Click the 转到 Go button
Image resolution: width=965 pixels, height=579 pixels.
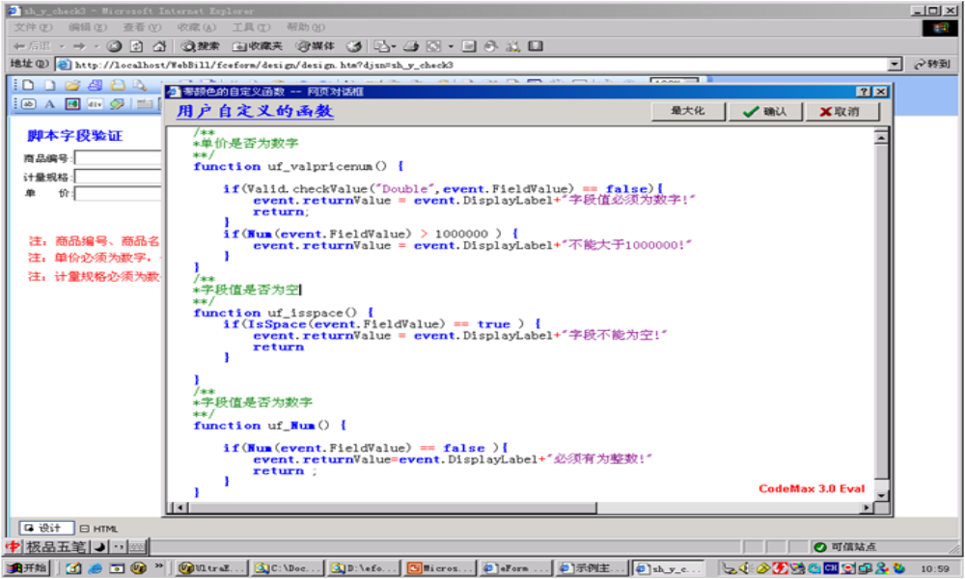click(x=932, y=64)
